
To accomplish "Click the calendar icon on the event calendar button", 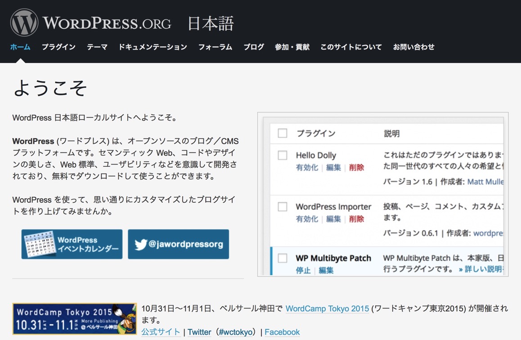I will [x=39, y=244].
